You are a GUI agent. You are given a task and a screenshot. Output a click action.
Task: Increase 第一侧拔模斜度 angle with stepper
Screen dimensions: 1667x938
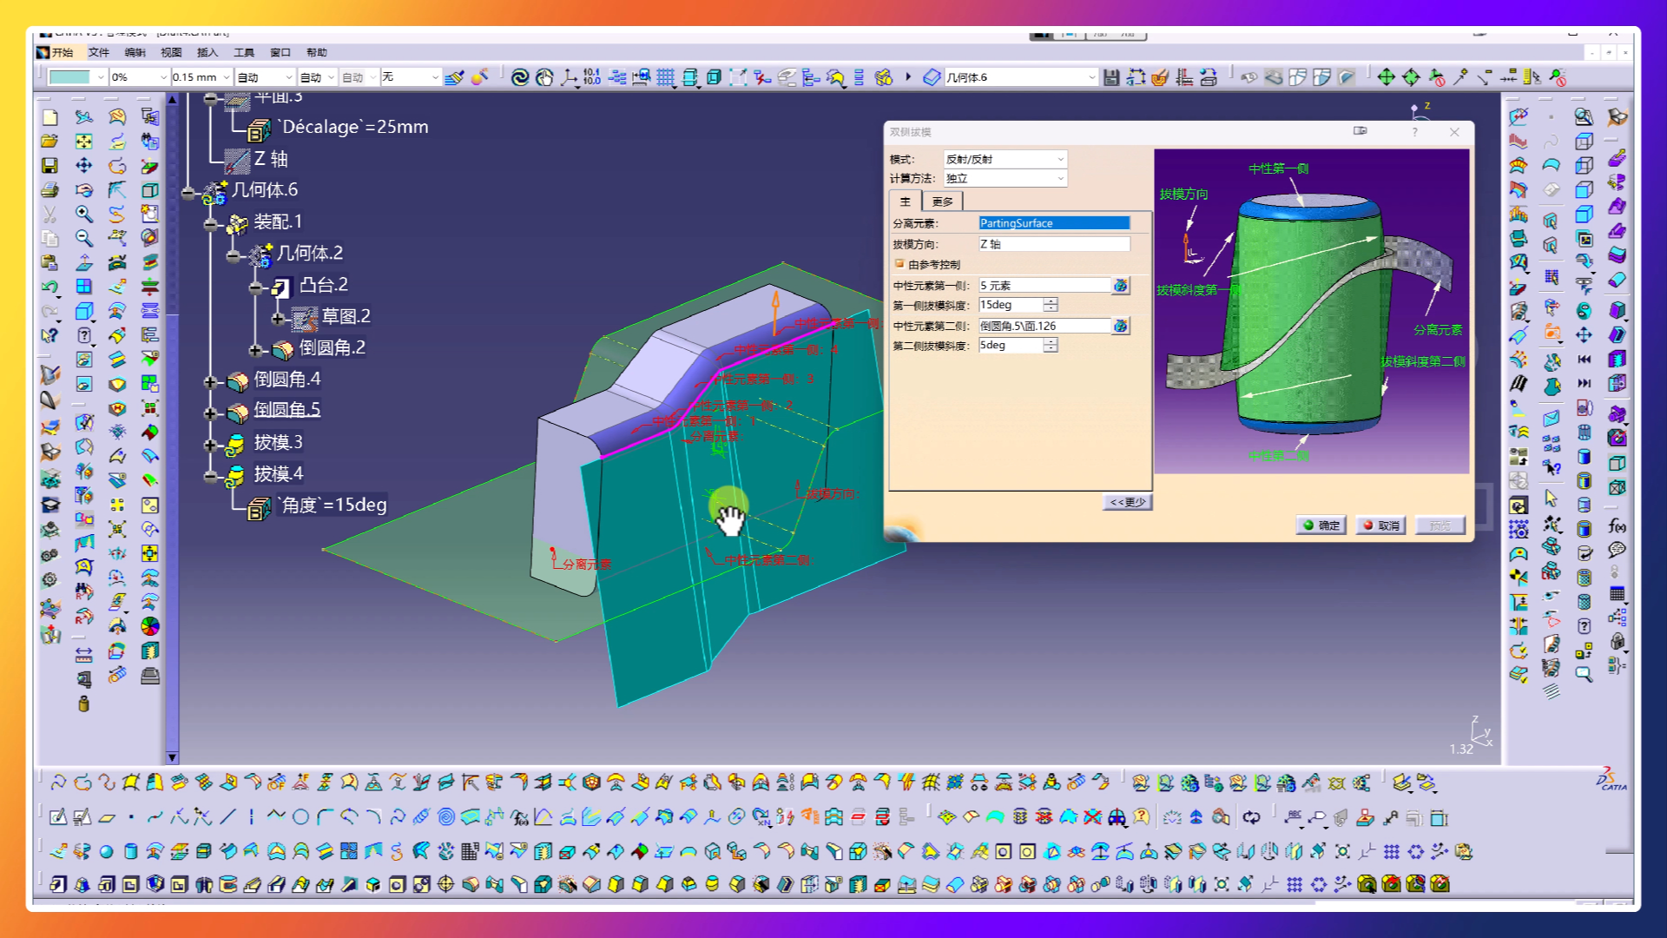pyautogui.click(x=1051, y=301)
